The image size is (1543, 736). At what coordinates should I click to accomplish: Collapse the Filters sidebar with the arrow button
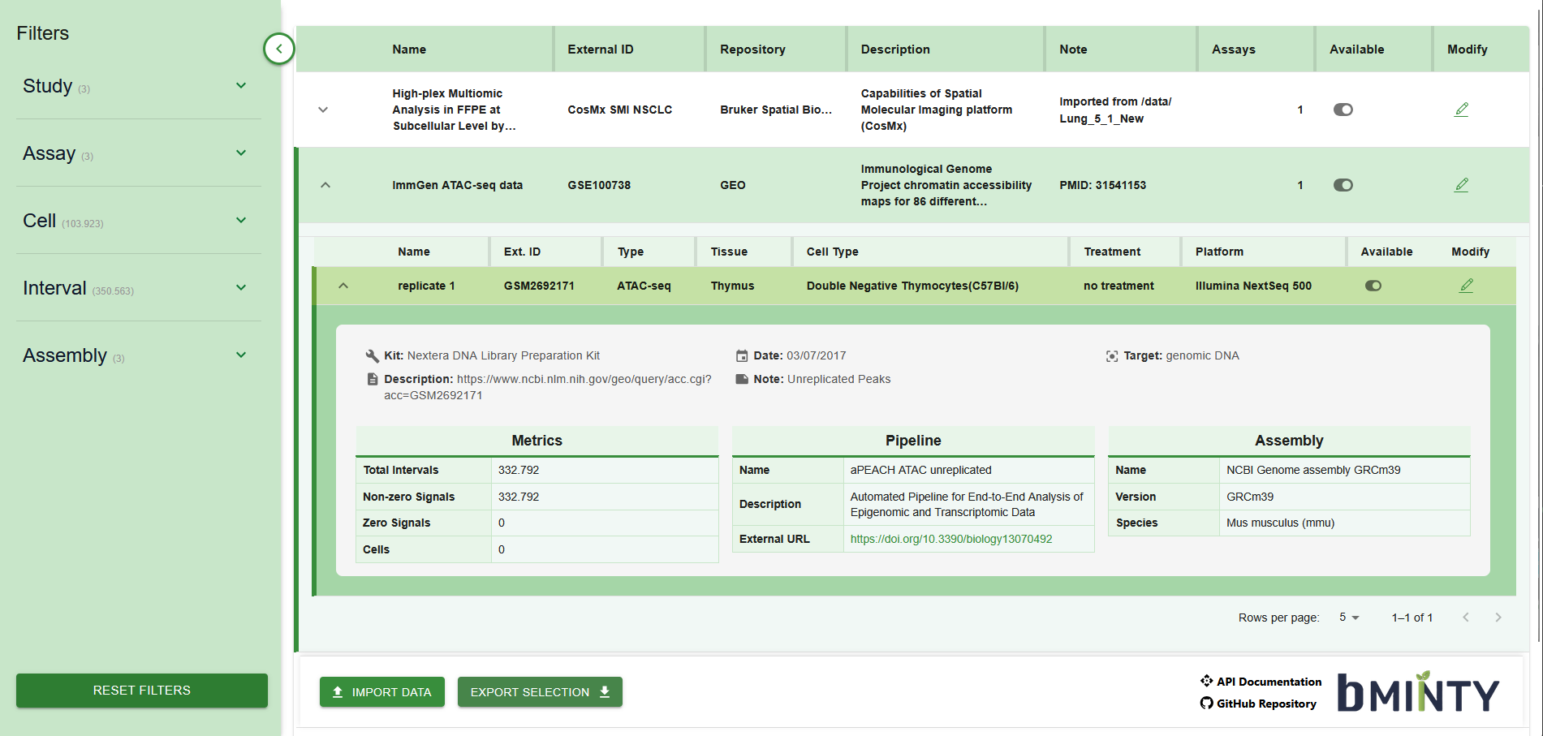pyautogui.click(x=278, y=49)
